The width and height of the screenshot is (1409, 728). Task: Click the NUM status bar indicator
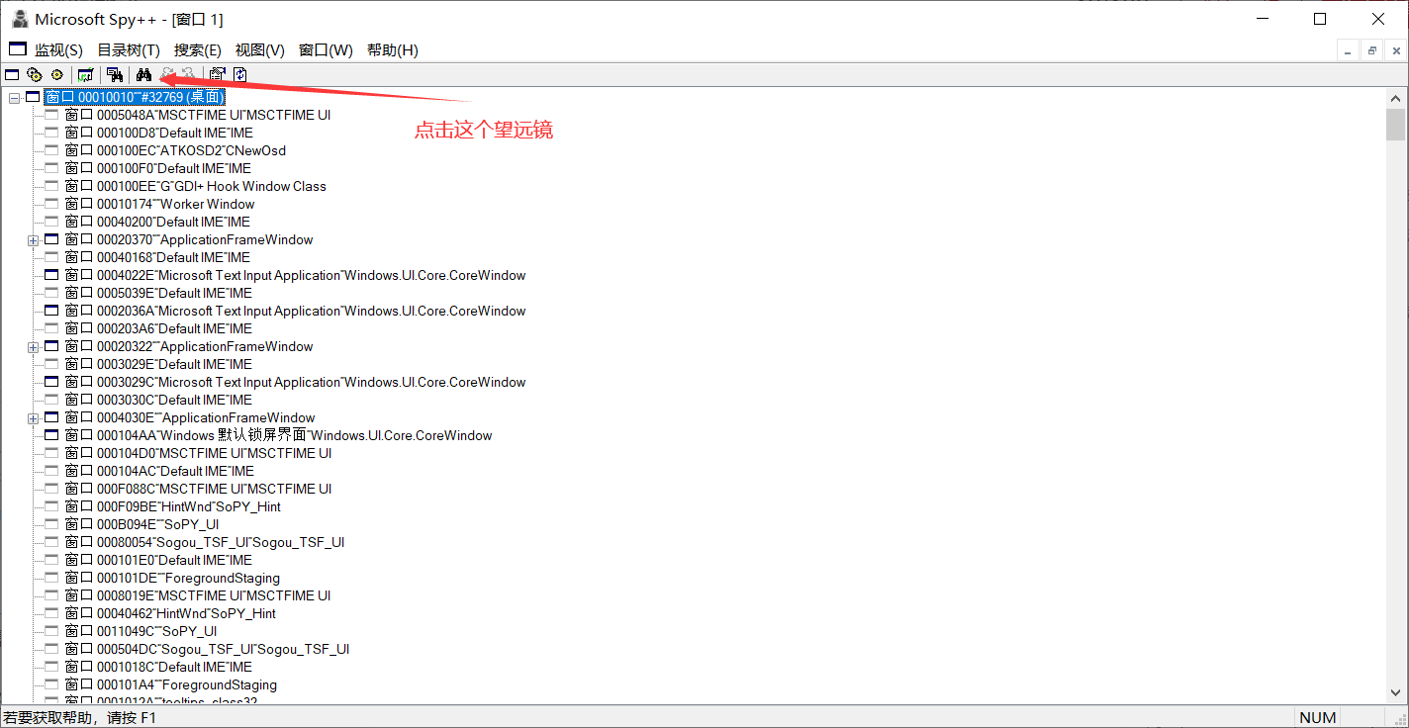(1318, 716)
